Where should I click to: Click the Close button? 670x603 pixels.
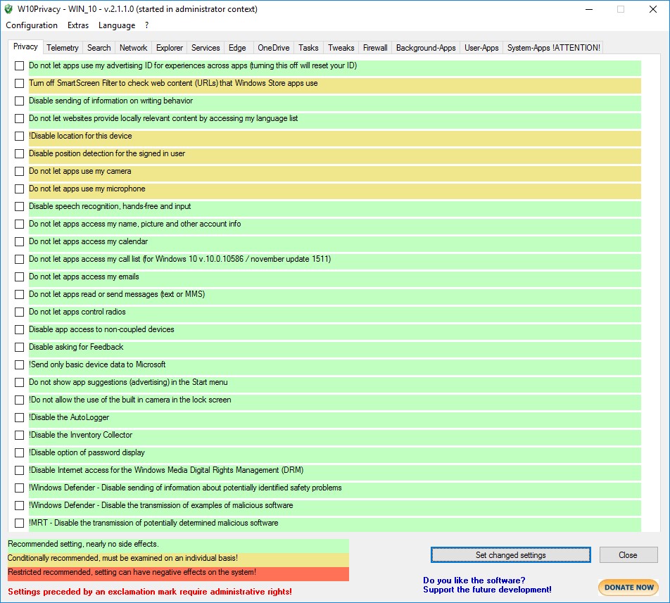628,555
